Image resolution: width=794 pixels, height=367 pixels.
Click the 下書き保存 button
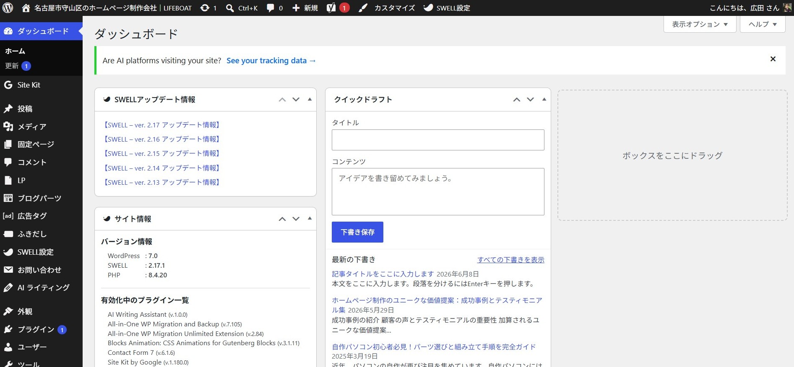click(x=357, y=232)
